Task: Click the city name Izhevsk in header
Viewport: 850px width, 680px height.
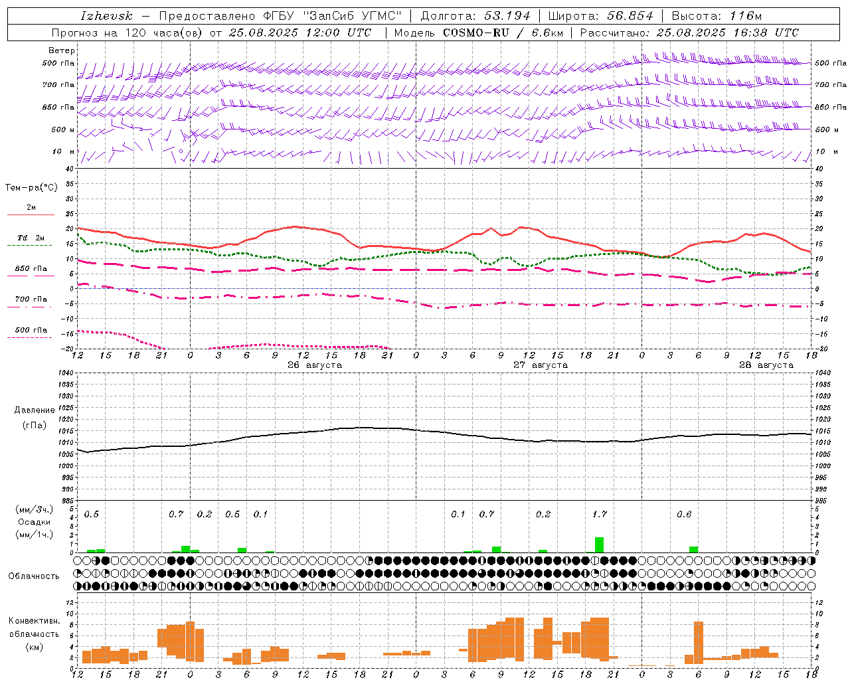Action: point(106,16)
